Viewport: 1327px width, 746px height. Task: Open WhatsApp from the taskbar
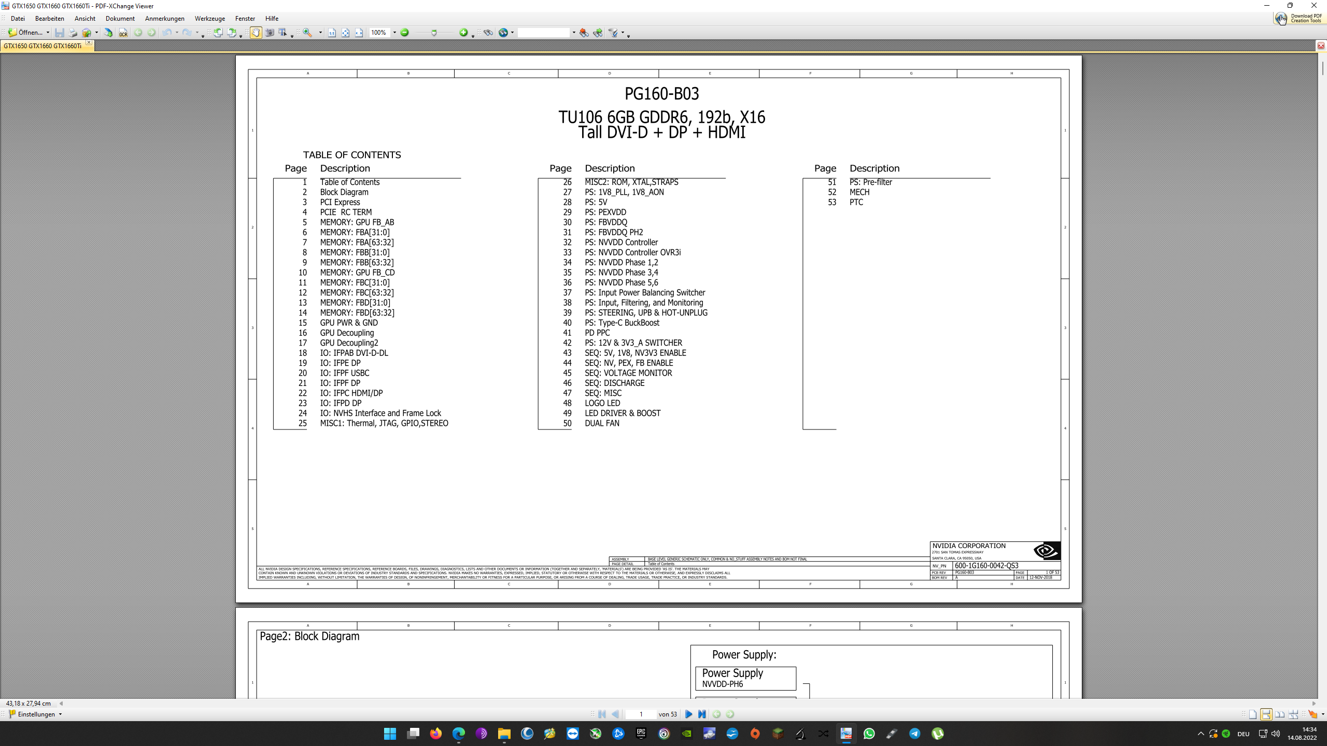pyautogui.click(x=869, y=734)
